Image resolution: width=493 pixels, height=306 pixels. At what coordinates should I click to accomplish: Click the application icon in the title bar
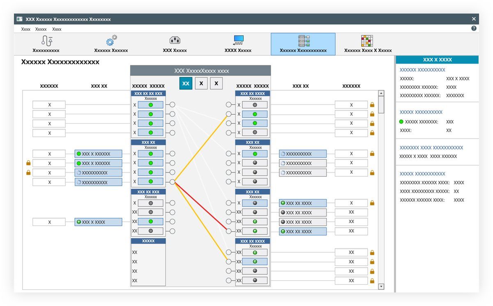click(19, 18)
